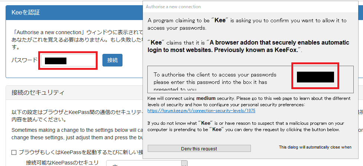This screenshot has width=363, height=166.
Task: Open the forum.kee.pm connection security levels link
Action: (x=201, y=111)
